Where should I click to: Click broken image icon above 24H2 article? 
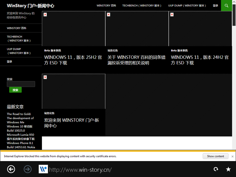[x=172, y=14]
